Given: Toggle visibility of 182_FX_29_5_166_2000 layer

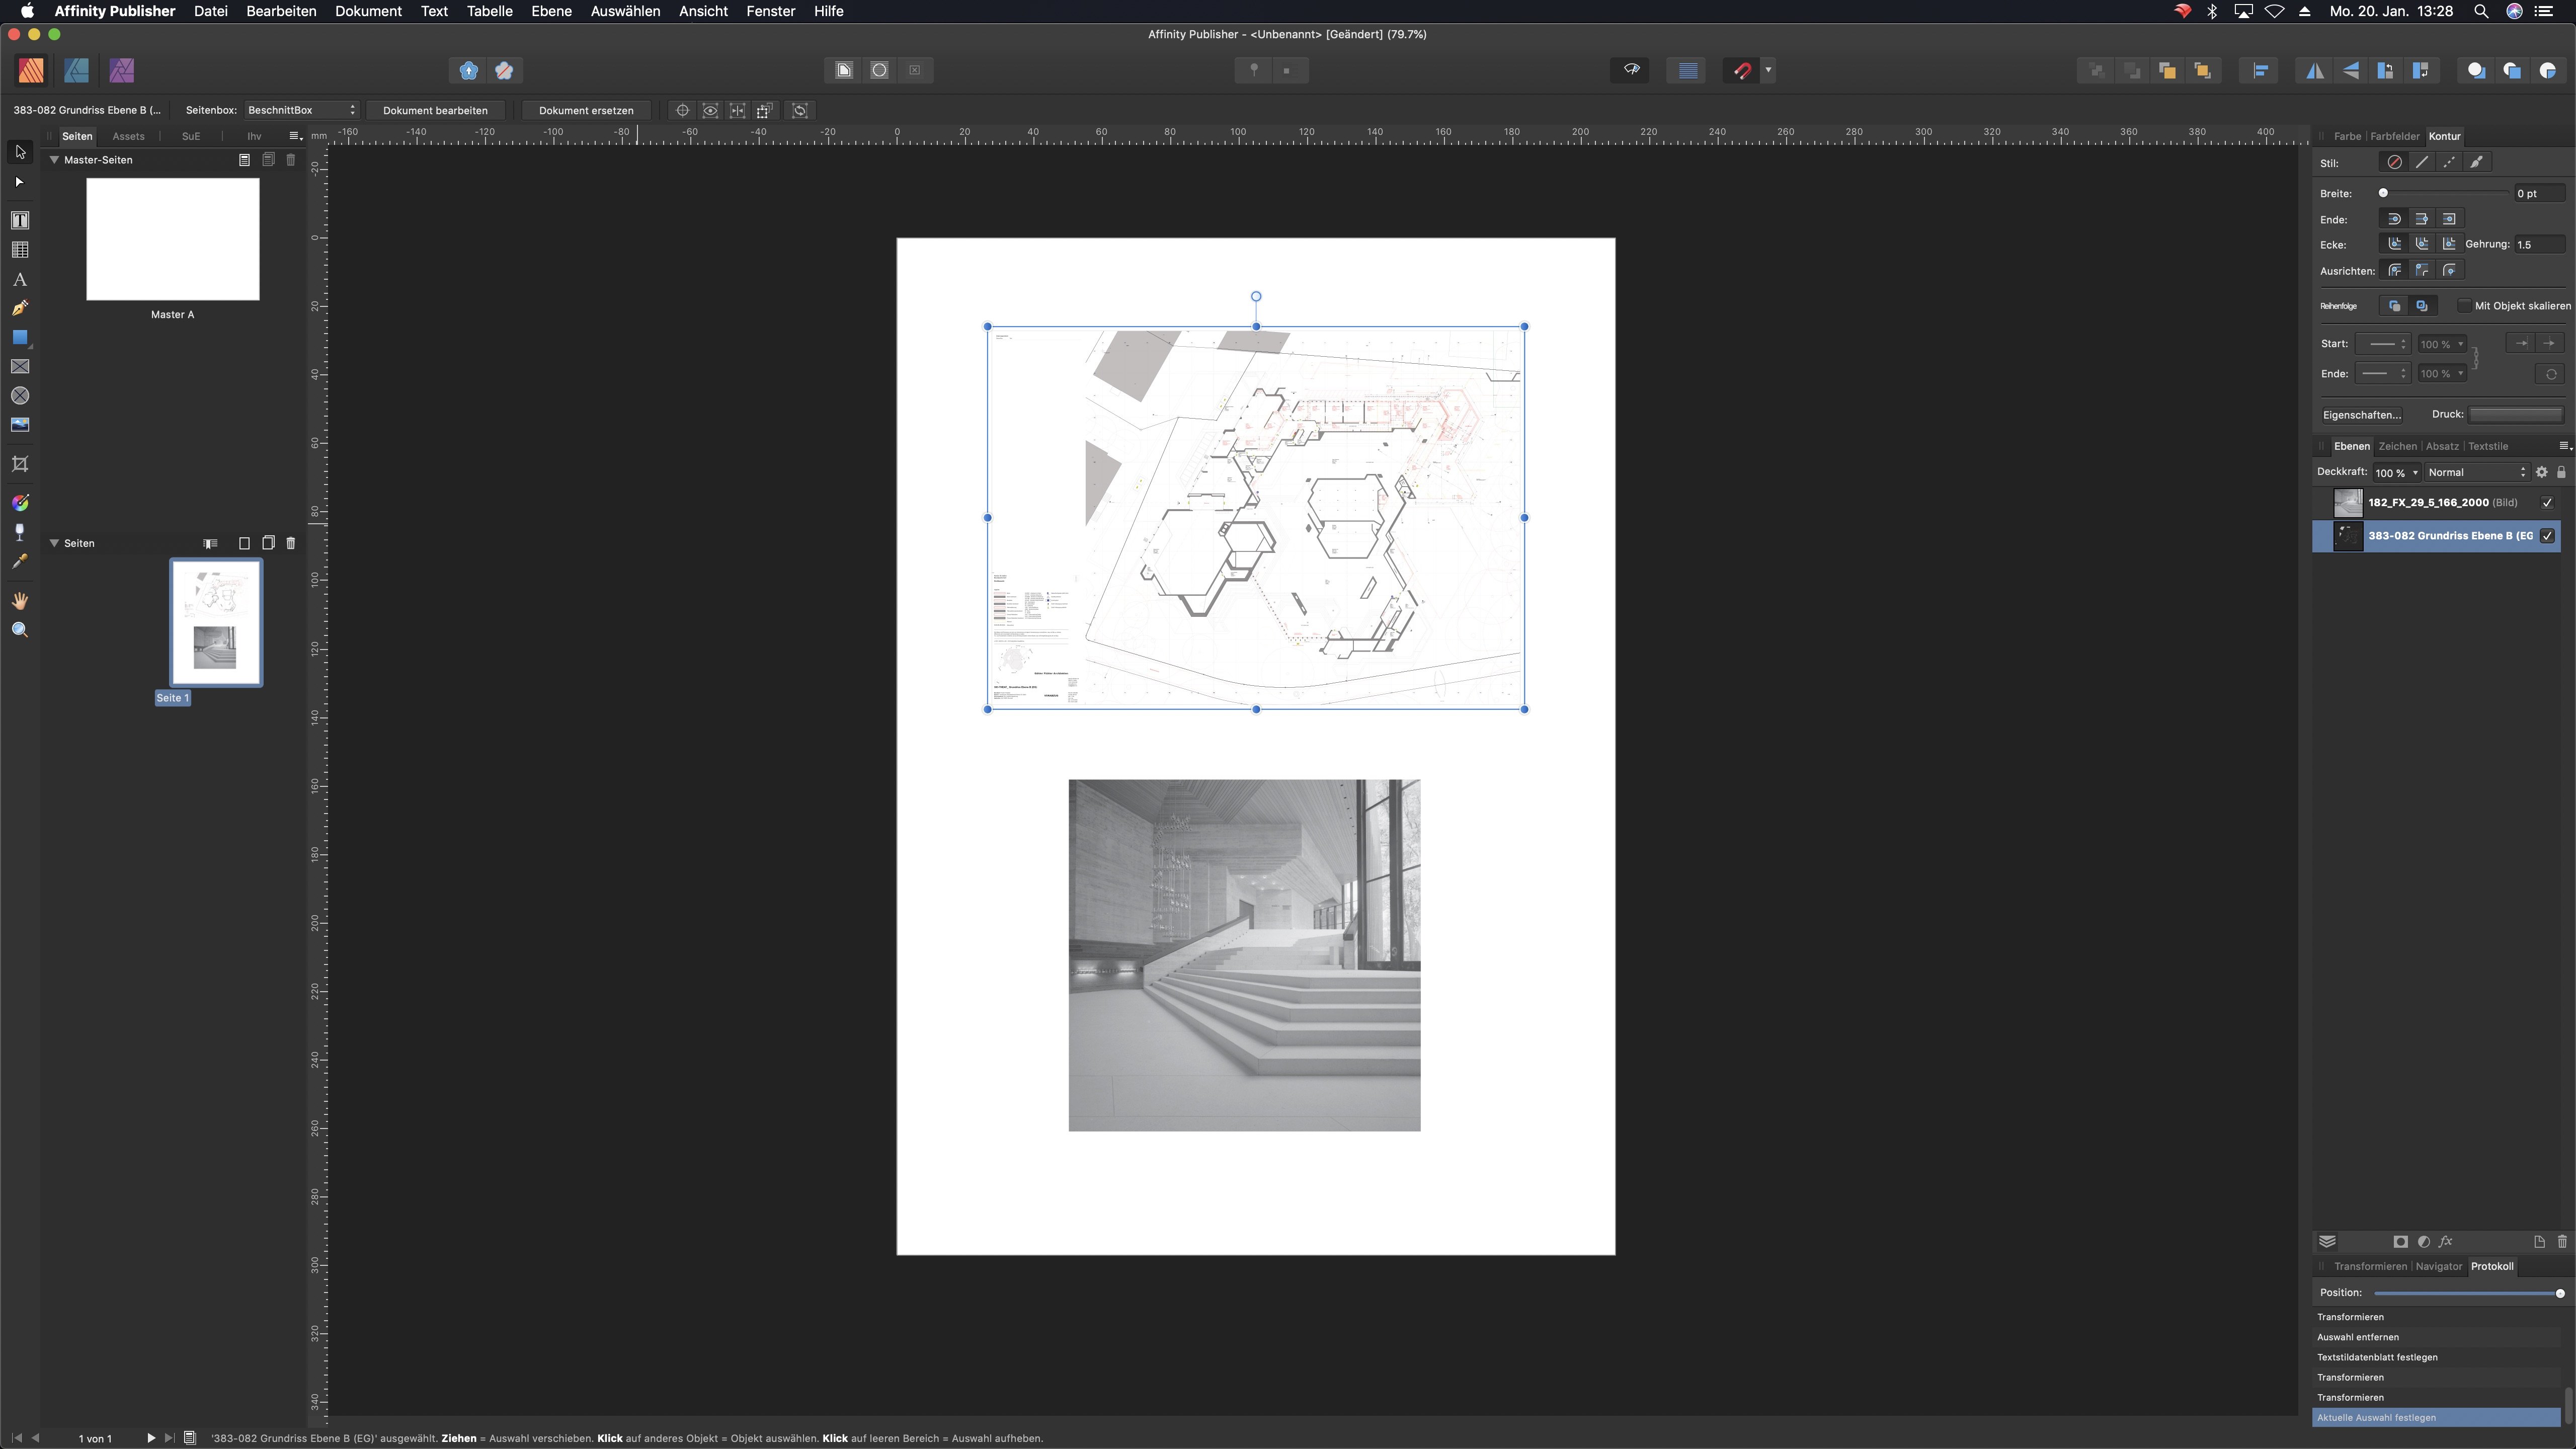Looking at the screenshot, I should [x=2547, y=503].
